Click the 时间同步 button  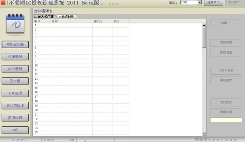[x=226, y=102]
